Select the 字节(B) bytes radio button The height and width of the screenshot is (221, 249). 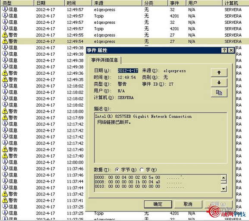(x=117, y=170)
